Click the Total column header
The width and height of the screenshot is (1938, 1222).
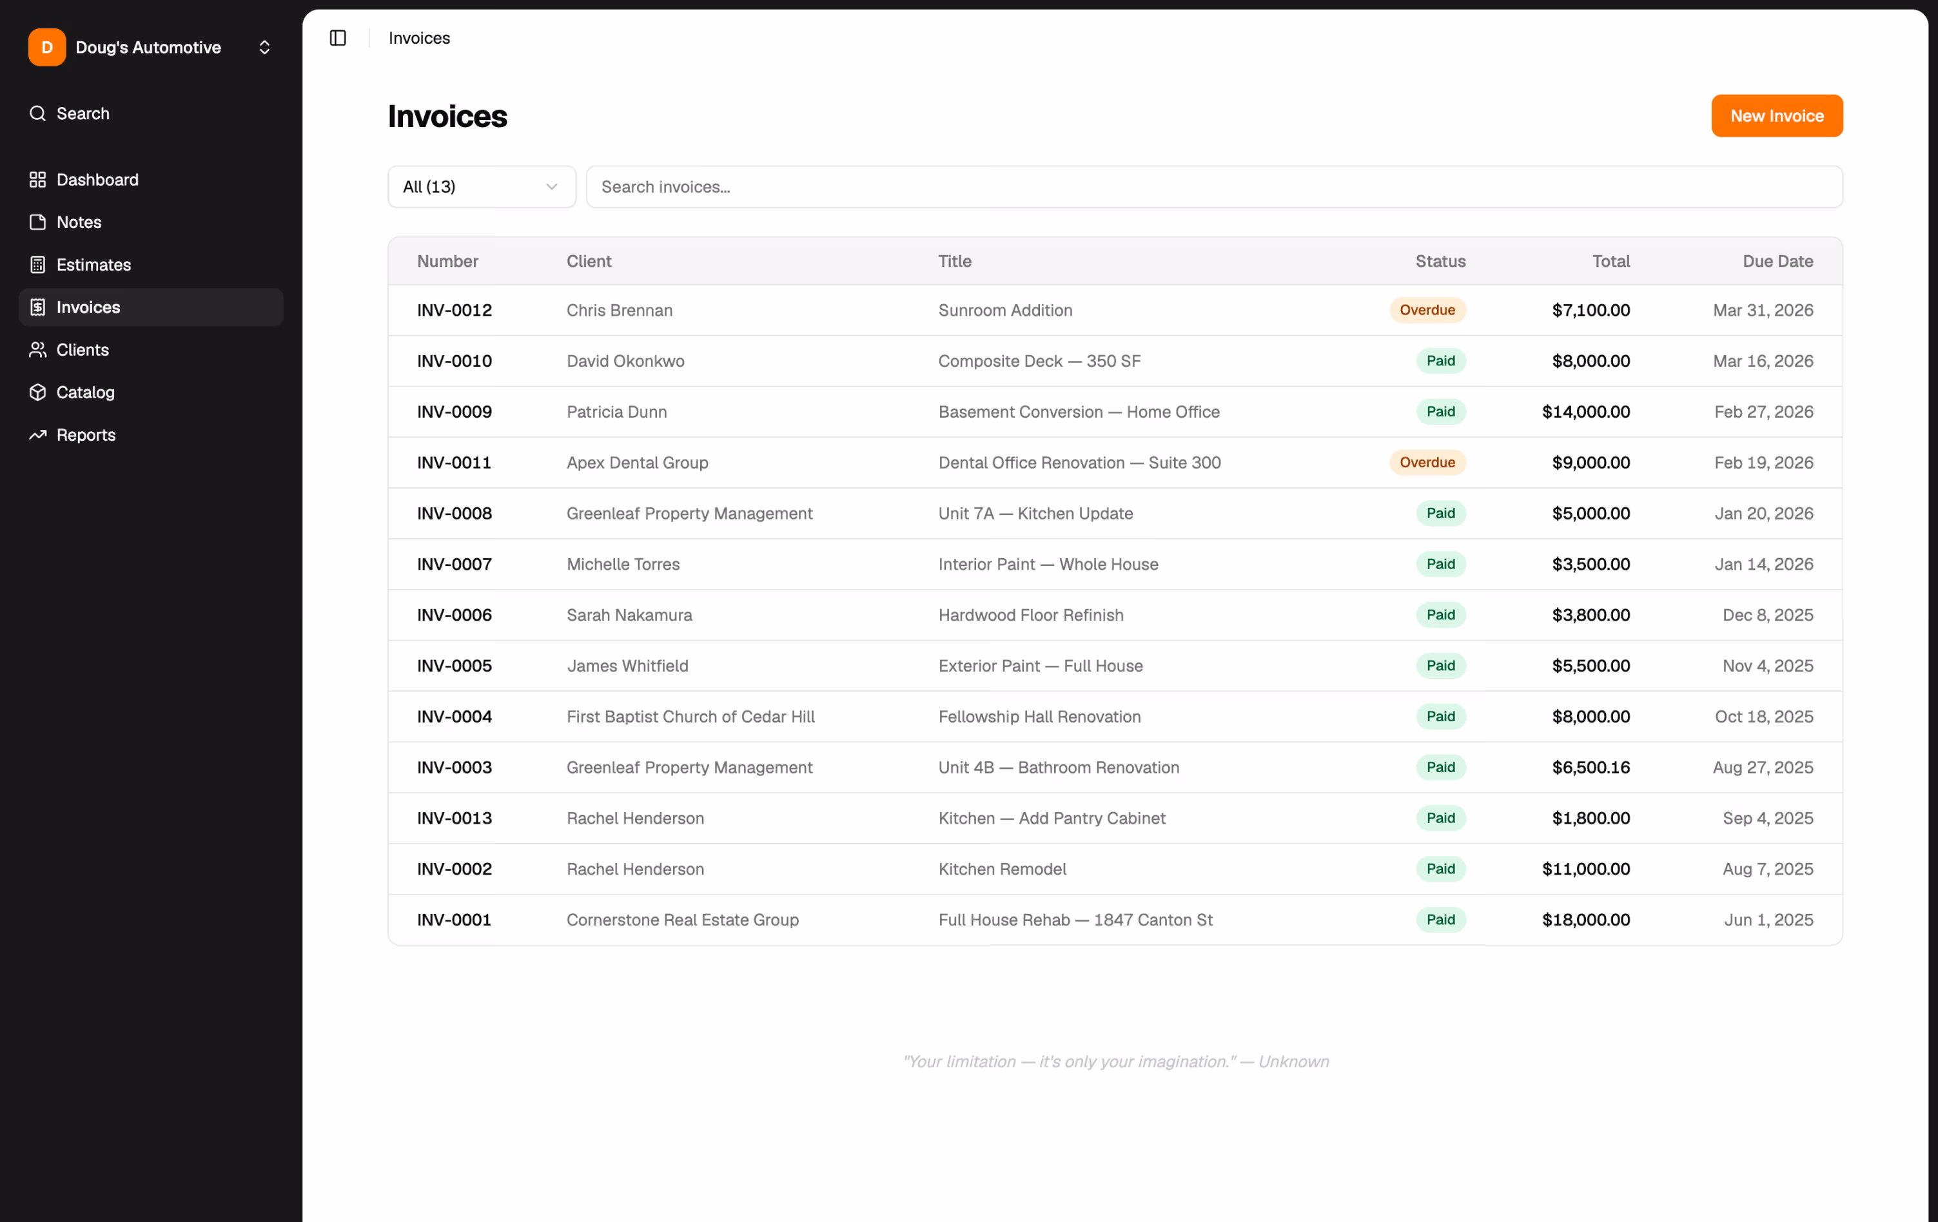1611,262
